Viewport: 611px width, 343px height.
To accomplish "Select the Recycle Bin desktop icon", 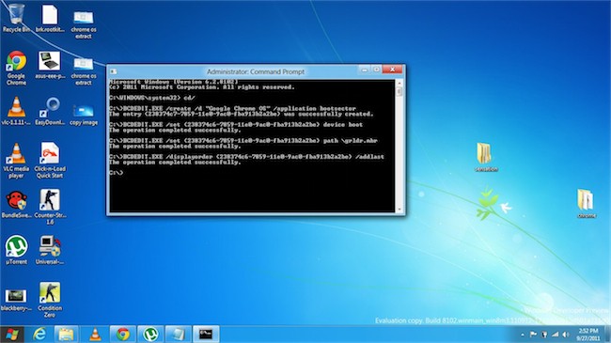I will [x=16, y=18].
